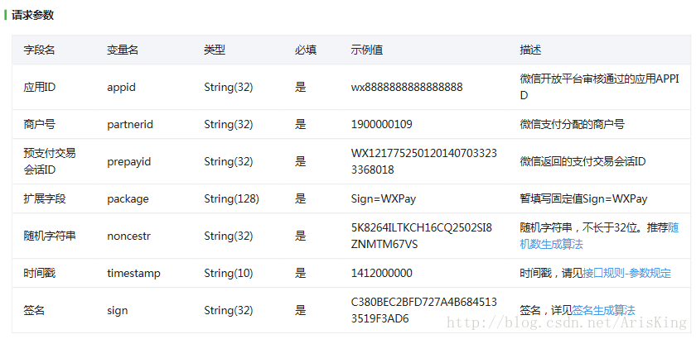The height and width of the screenshot is (339, 696).
Task: Open the 签名生成算法 link
Action: pos(603,310)
